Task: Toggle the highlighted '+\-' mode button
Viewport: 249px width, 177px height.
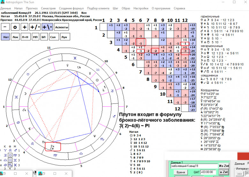Action: [x=47, y=27]
